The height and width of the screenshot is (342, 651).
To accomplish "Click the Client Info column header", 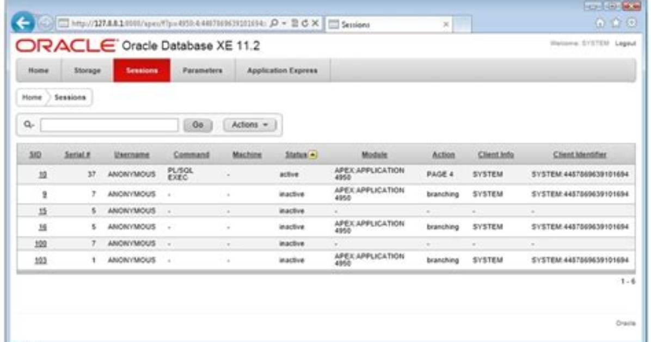I will (496, 155).
